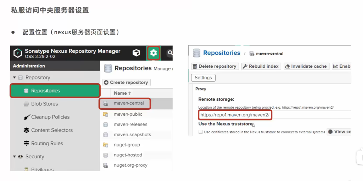
Task: Sort repositories by Name column header
Action: point(122,93)
